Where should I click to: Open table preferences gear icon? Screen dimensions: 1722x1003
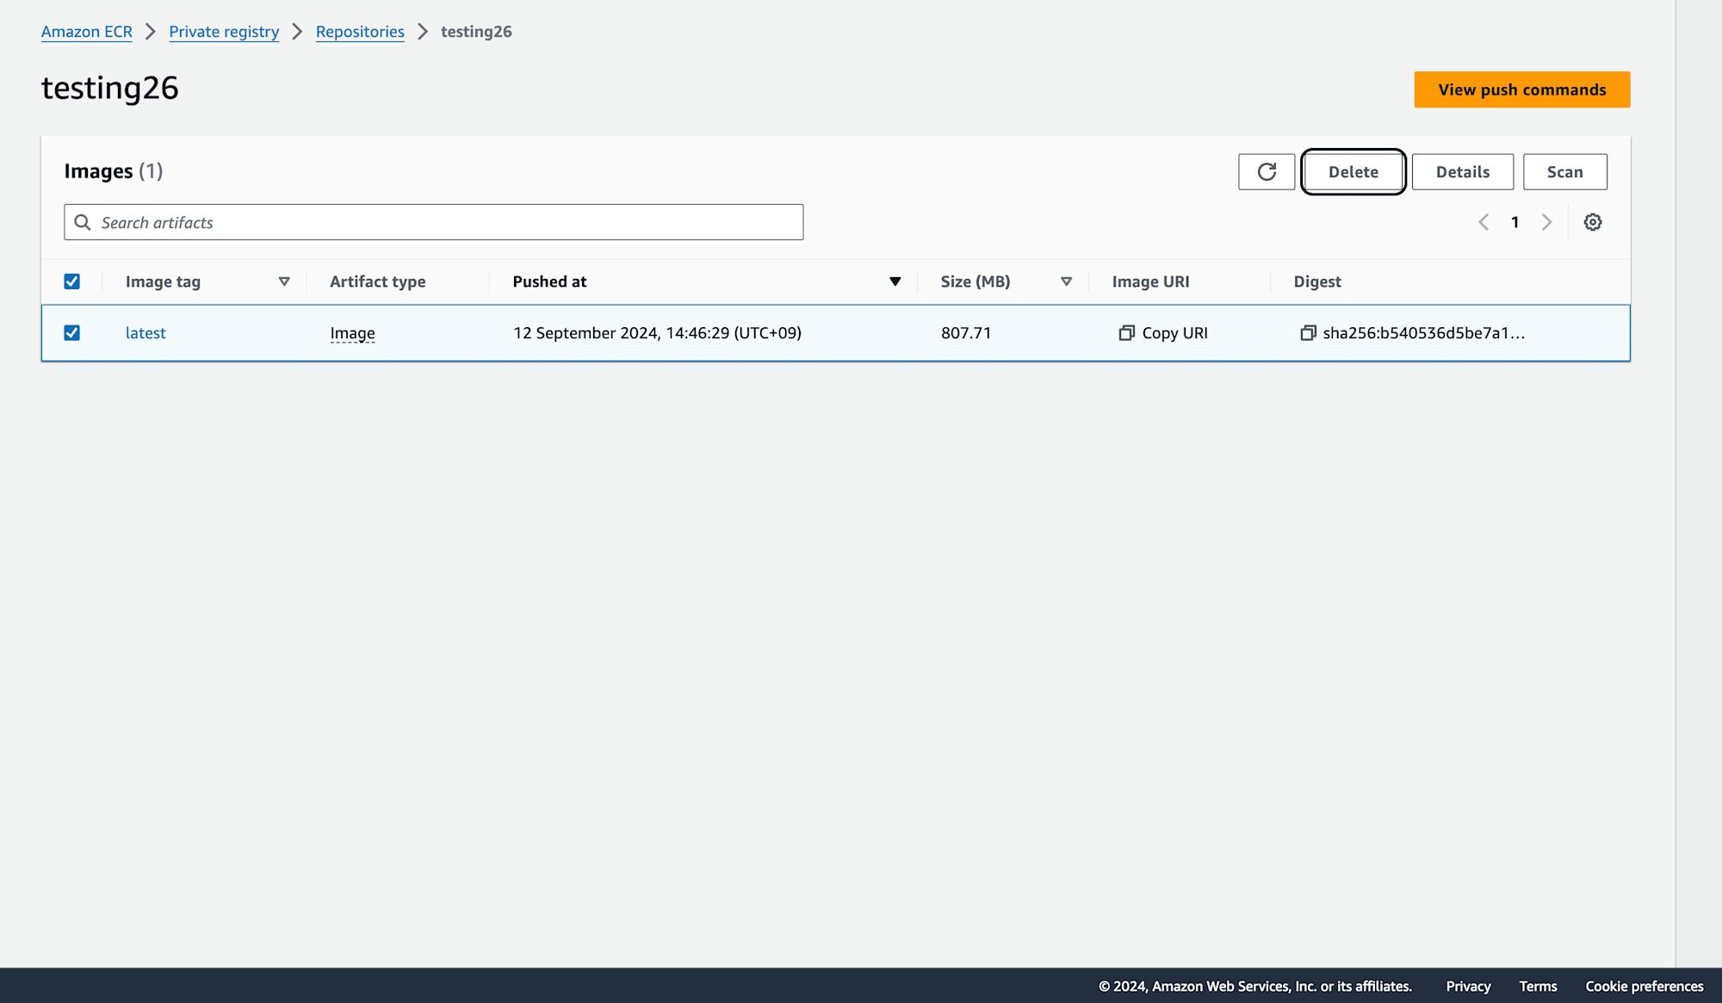point(1593,222)
